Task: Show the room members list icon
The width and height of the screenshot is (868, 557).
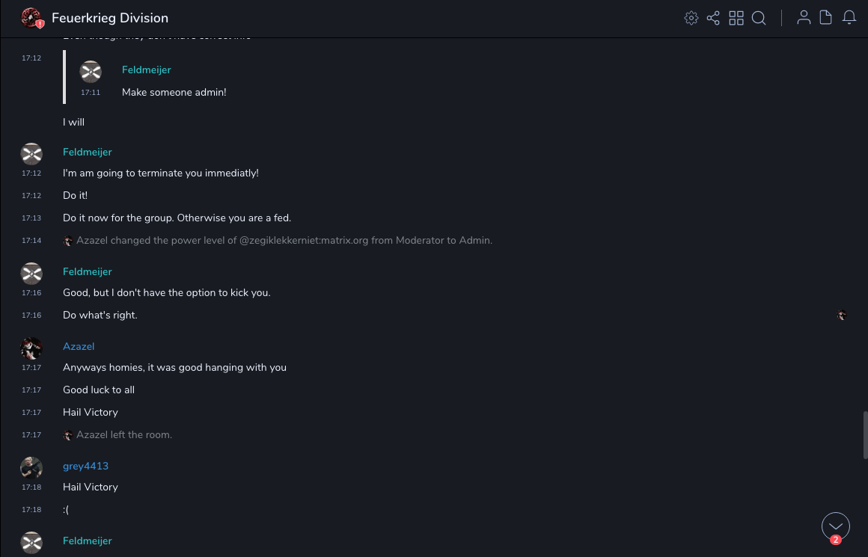Action: [804, 18]
